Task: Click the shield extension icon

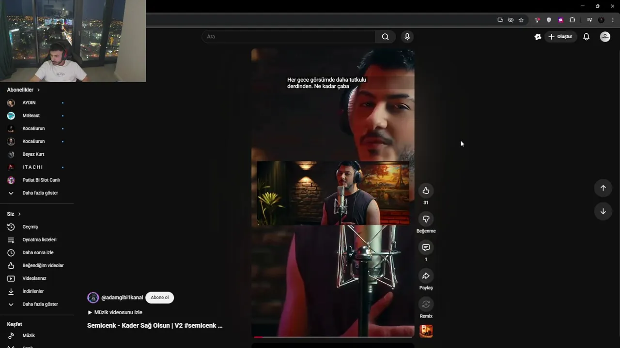Action: click(x=549, y=20)
